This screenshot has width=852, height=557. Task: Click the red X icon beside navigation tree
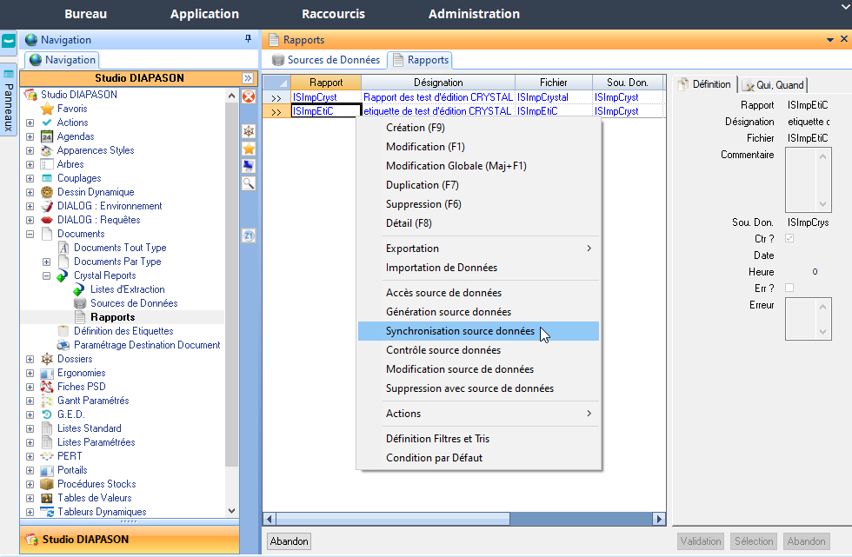click(248, 97)
